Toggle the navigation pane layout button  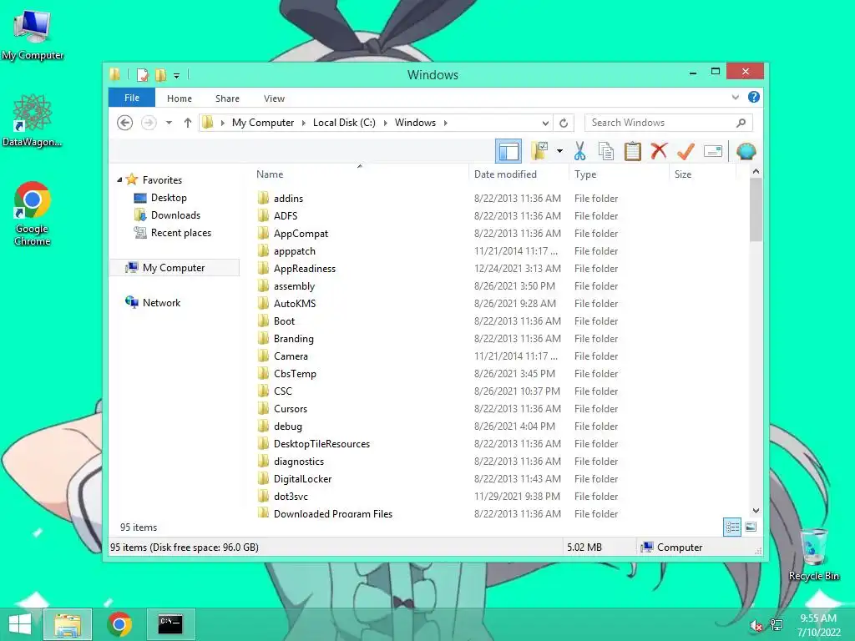(x=508, y=151)
